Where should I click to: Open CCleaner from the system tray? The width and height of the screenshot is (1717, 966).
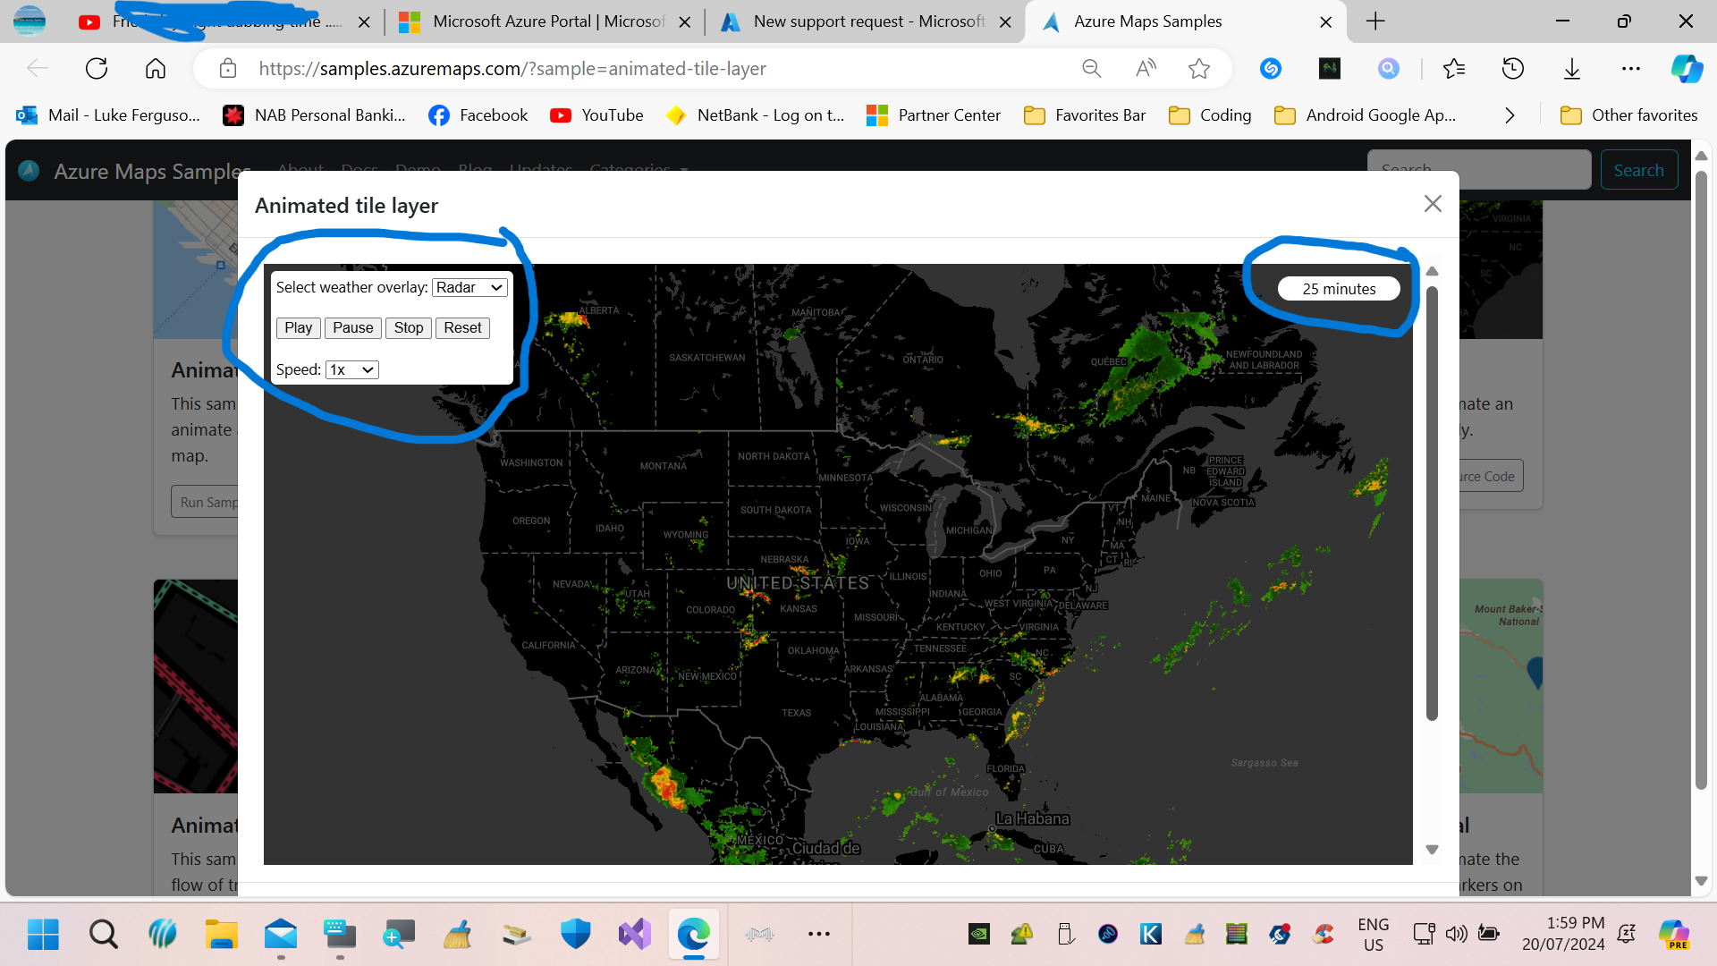(1323, 934)
